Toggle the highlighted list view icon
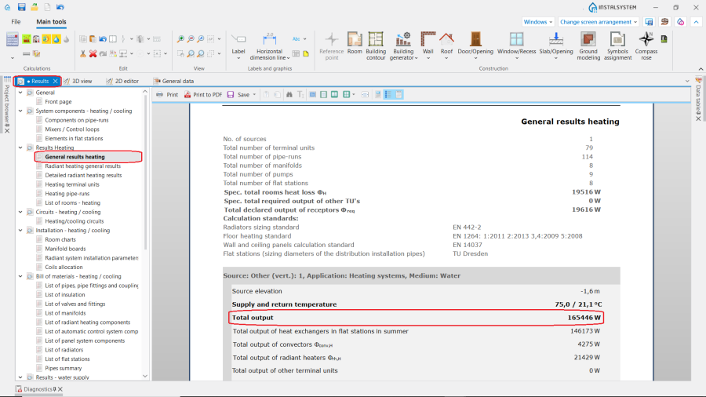 pyautogui.click(x=388, y=94)
